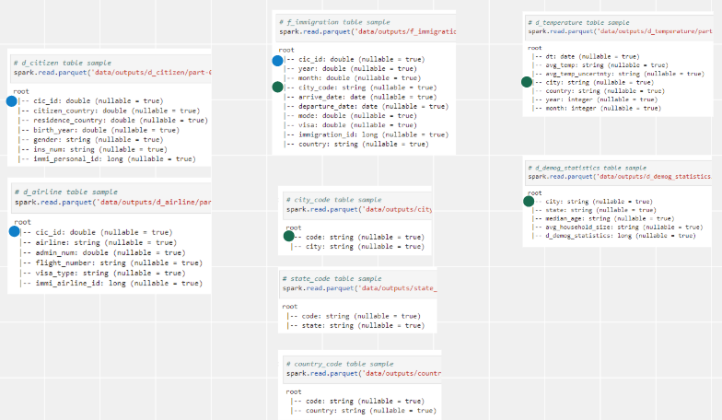Select 'citizen_country: double' row in d_citizen

click(x=110, y=111)
